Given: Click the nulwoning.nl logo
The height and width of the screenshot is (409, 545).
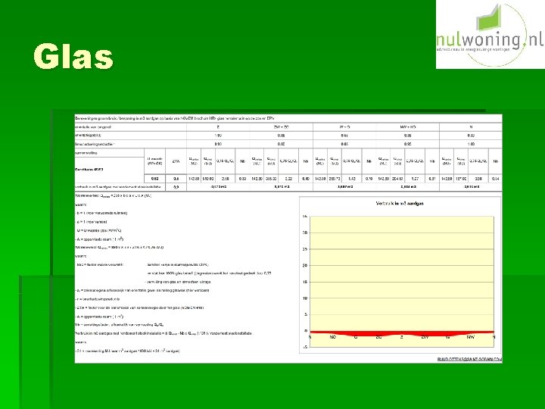Looking at the screenshot, I should pyautogui.click(x=490, y=34).
